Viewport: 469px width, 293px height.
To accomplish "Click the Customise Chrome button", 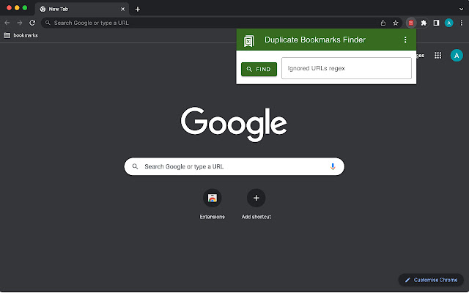I will click(431, 280).
